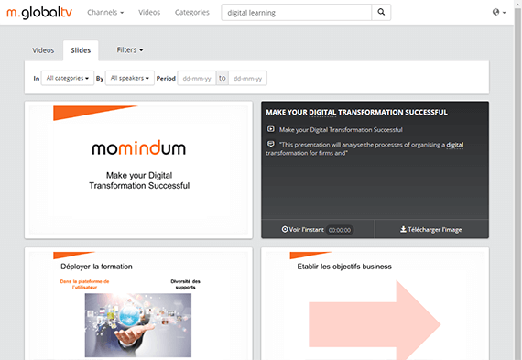Click the Period start date field
The image size is (522, 360).
(197, 78)
